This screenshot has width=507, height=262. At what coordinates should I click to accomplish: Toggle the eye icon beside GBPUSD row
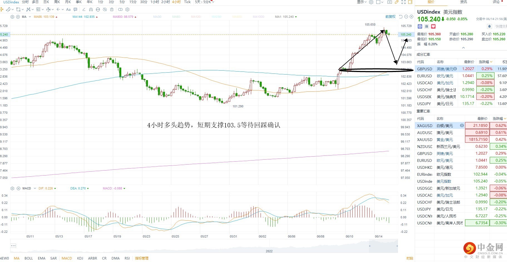(455, 69)
